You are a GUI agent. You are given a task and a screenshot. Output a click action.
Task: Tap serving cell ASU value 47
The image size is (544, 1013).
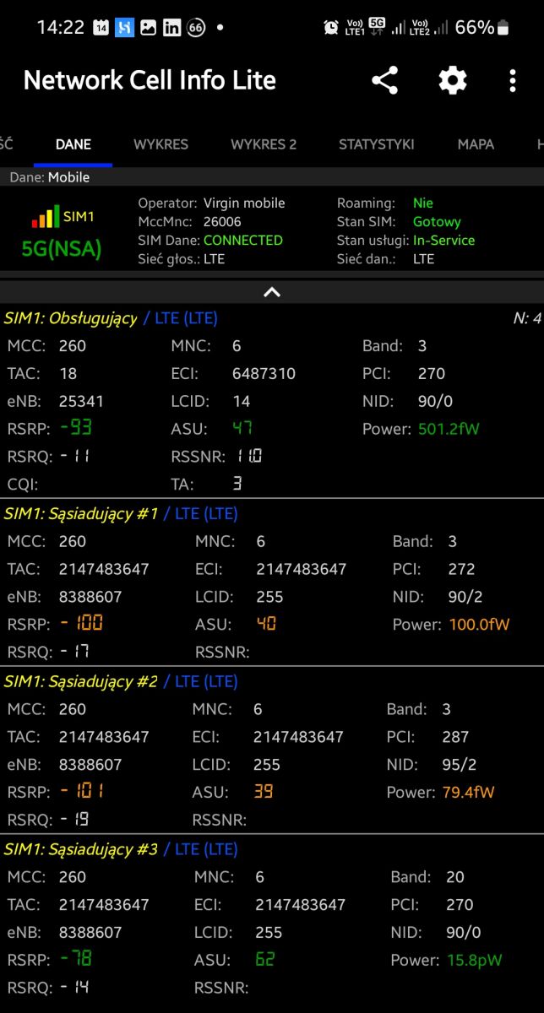[242, 428]
